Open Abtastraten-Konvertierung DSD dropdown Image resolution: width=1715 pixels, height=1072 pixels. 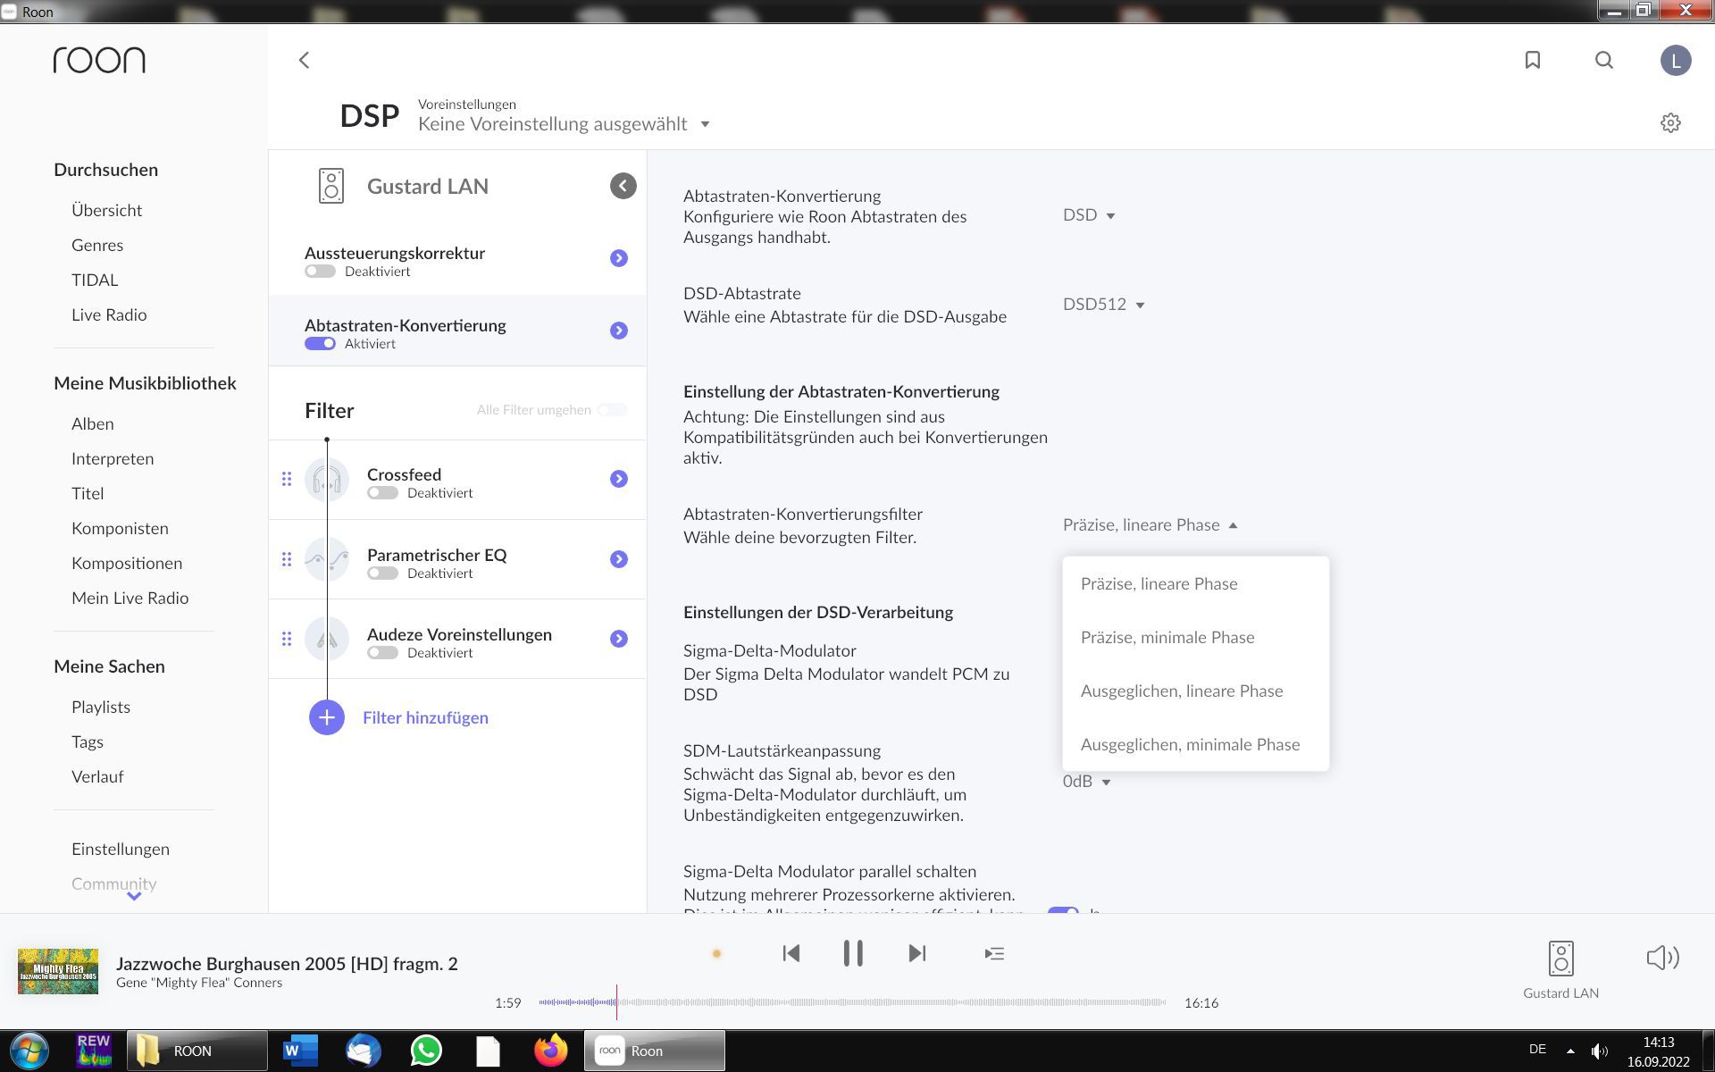click(1089, 215)
